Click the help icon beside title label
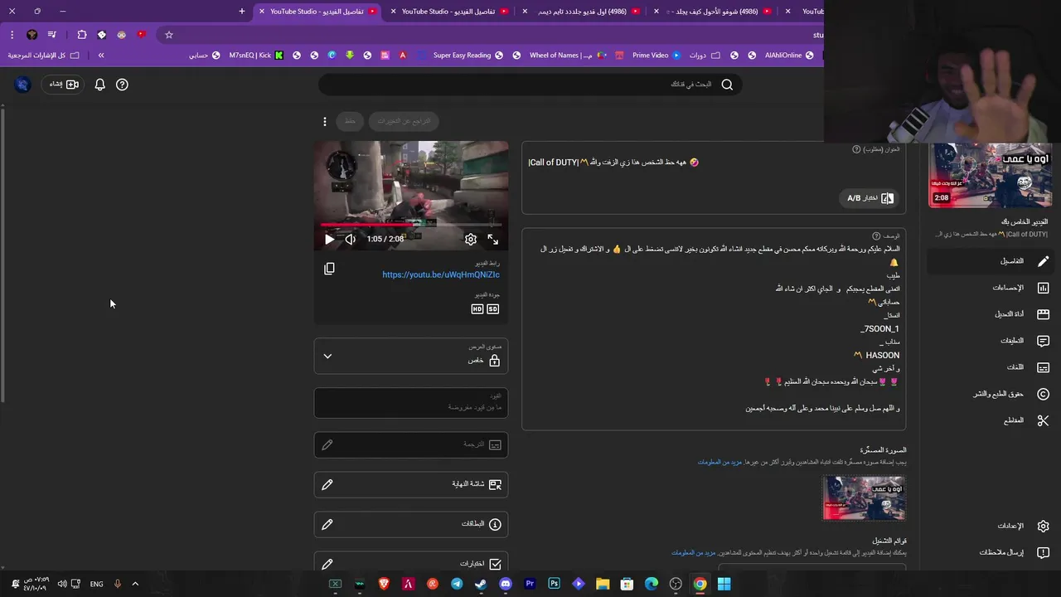This screenshot has height=597, width=1061. click(856, 149)
